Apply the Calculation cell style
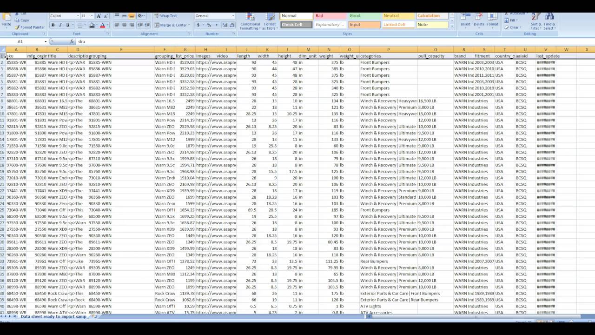Screen dimensions: 595x335 point(432,16)
